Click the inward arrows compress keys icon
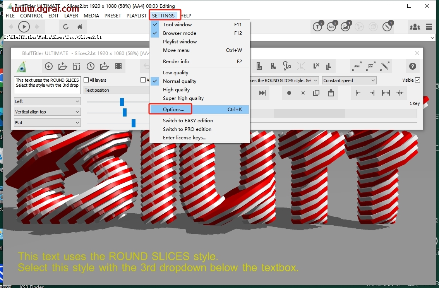The width and height of the screenshot is (439, 288). coord(400,93)
